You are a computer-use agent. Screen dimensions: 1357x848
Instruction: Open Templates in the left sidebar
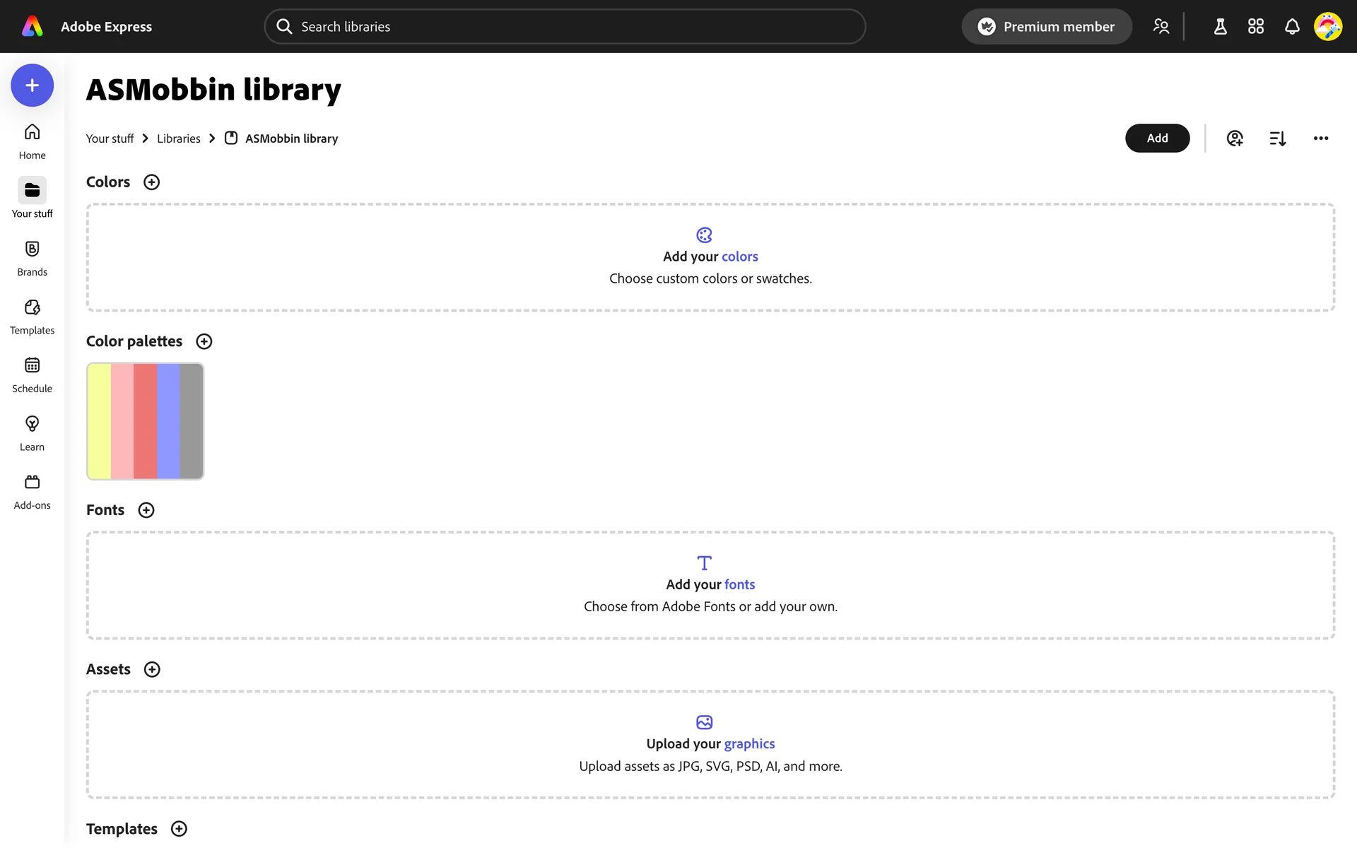pyautogui.click(x=32, y=317)
